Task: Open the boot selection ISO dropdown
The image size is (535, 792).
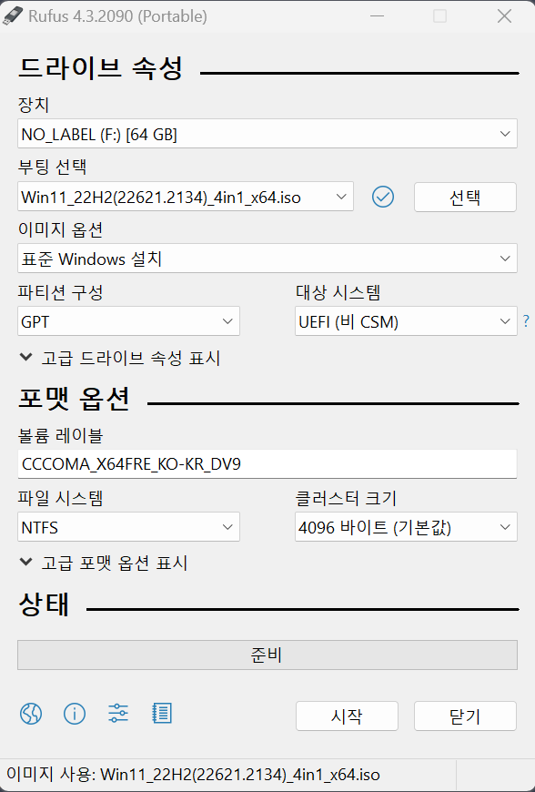Action: [x=186, y=197]
